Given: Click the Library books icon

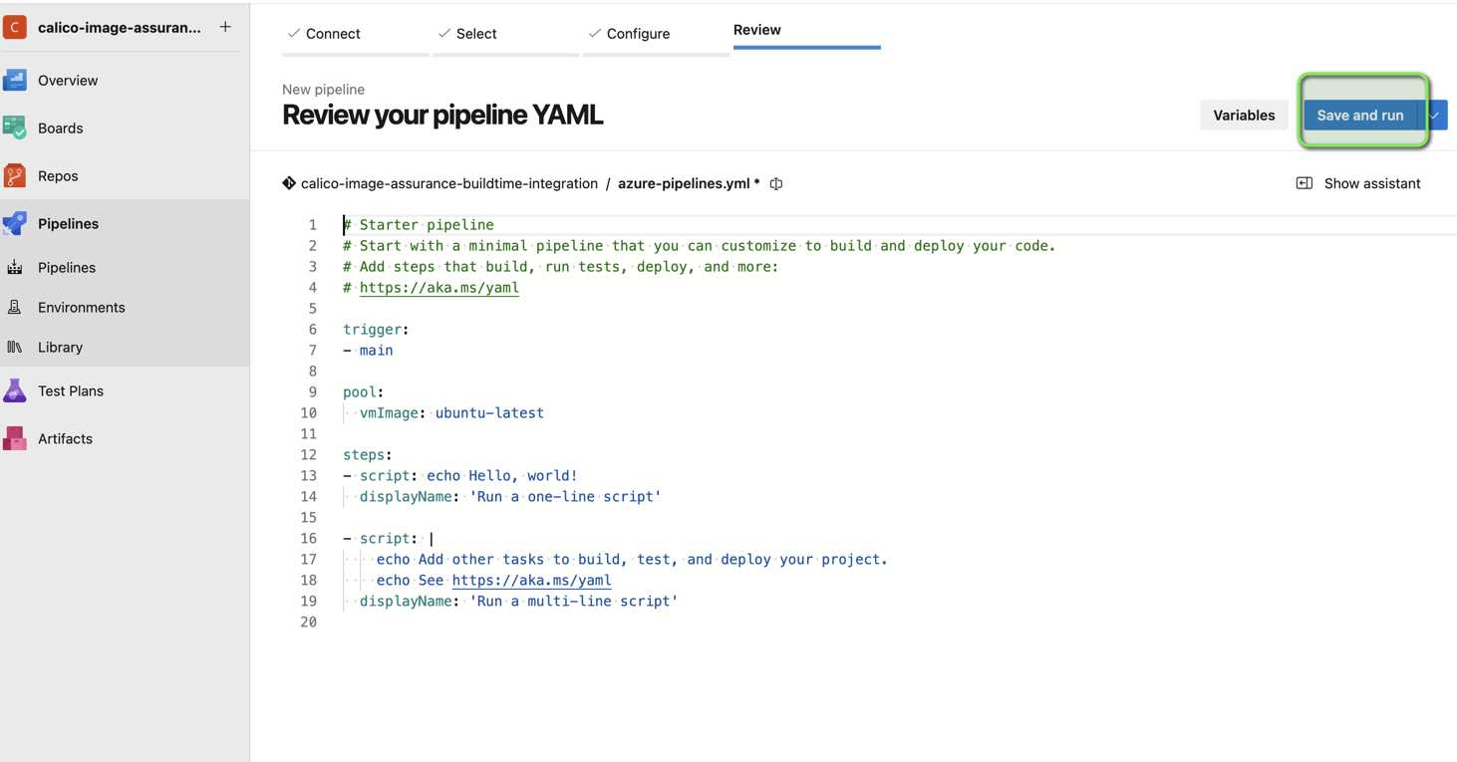Looking at the screenshot, I should tap(15, 348).
